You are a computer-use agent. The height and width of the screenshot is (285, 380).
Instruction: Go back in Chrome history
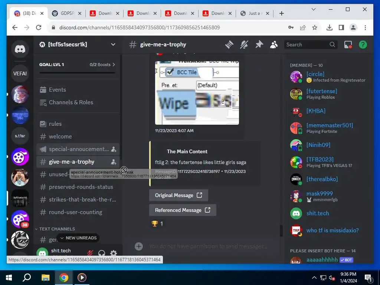coord(15,27)
